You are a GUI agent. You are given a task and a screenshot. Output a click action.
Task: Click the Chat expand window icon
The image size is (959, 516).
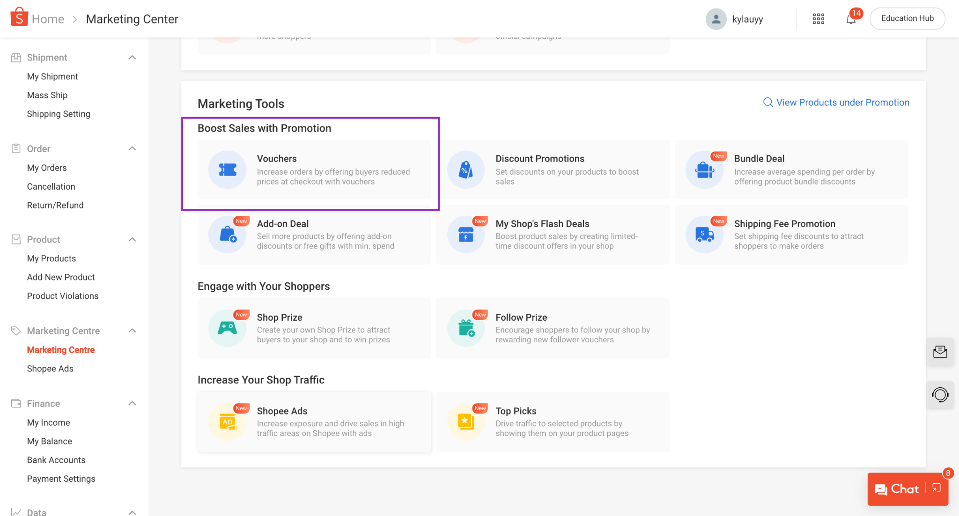click(937, 488)
